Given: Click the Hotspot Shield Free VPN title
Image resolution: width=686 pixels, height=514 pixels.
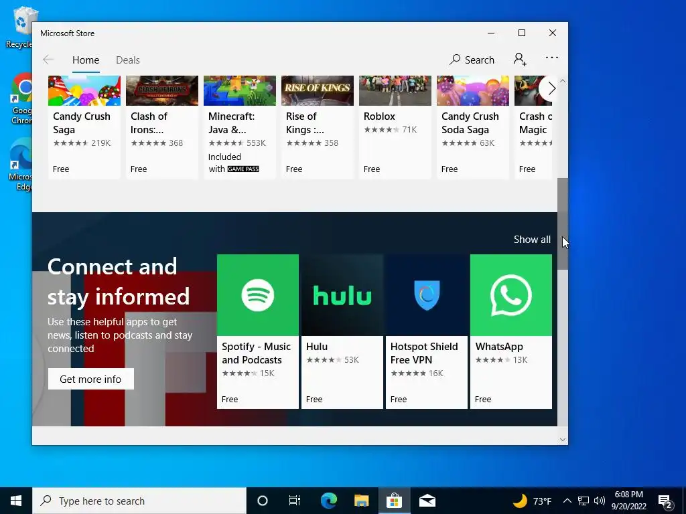Looking at the screenshot, I should [424, 353].
